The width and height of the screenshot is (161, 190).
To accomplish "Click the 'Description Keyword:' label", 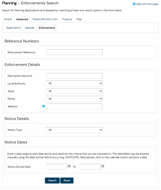I will coord(20,76).
